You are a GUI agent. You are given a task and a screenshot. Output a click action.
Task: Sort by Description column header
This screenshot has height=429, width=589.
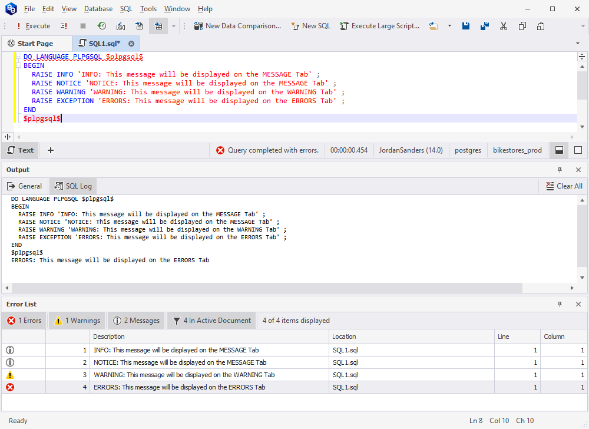[x=209, y=336]
